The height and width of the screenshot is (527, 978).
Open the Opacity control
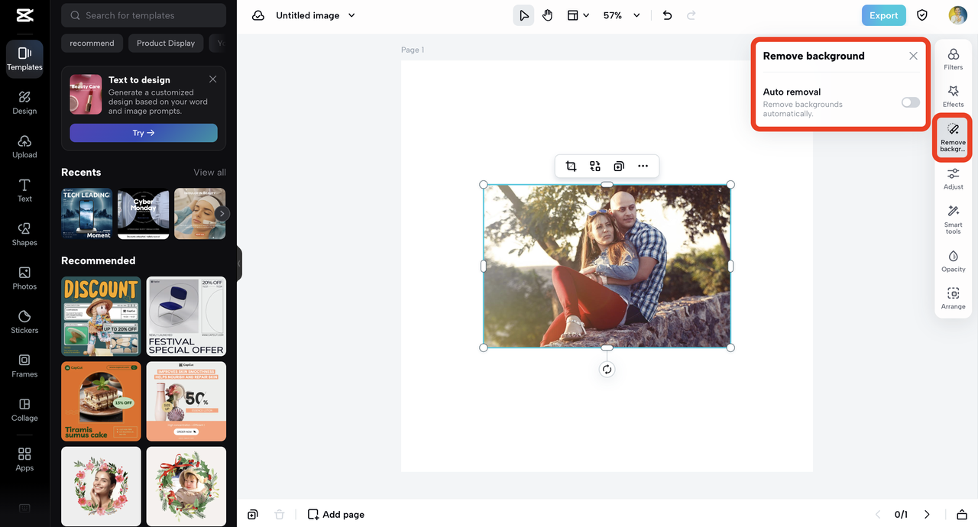954,261
